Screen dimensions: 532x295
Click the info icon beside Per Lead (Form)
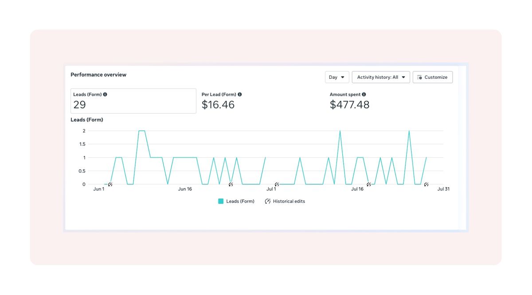pos(240,94)
